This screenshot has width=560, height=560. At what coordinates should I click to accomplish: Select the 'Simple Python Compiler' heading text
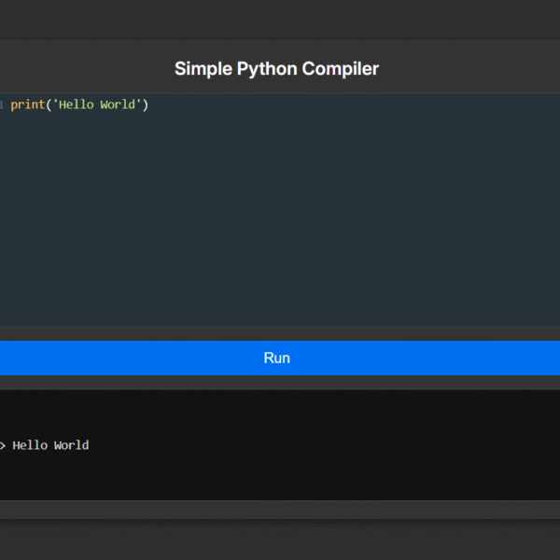point(277,68)
